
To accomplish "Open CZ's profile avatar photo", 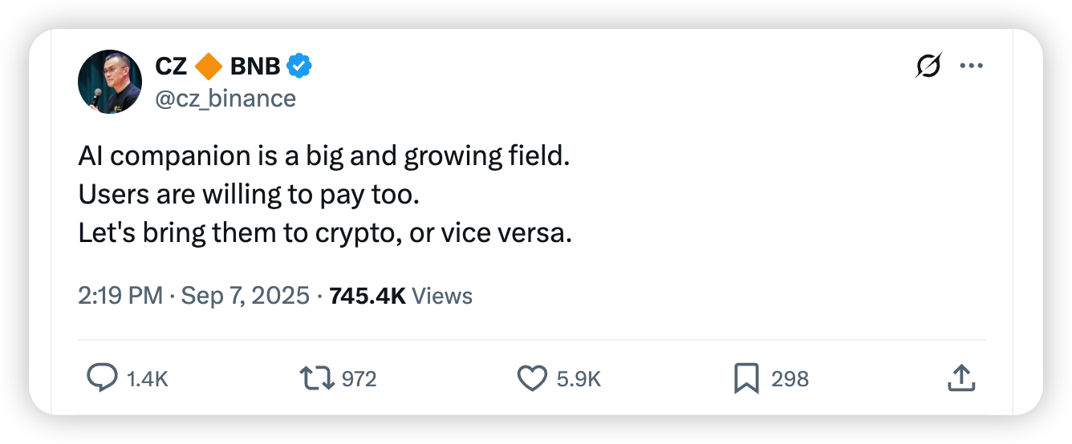I will pyautogui.click(x=110, y=82).
